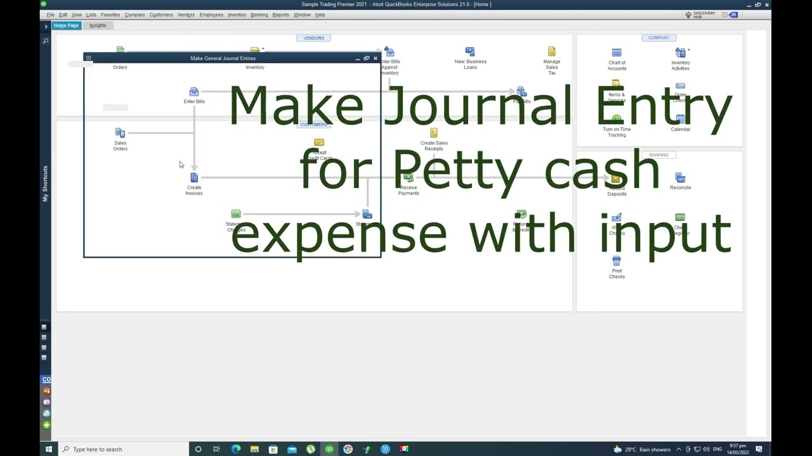
Task: Open File Explorer from taskbar
Action: tap(254, 449)
